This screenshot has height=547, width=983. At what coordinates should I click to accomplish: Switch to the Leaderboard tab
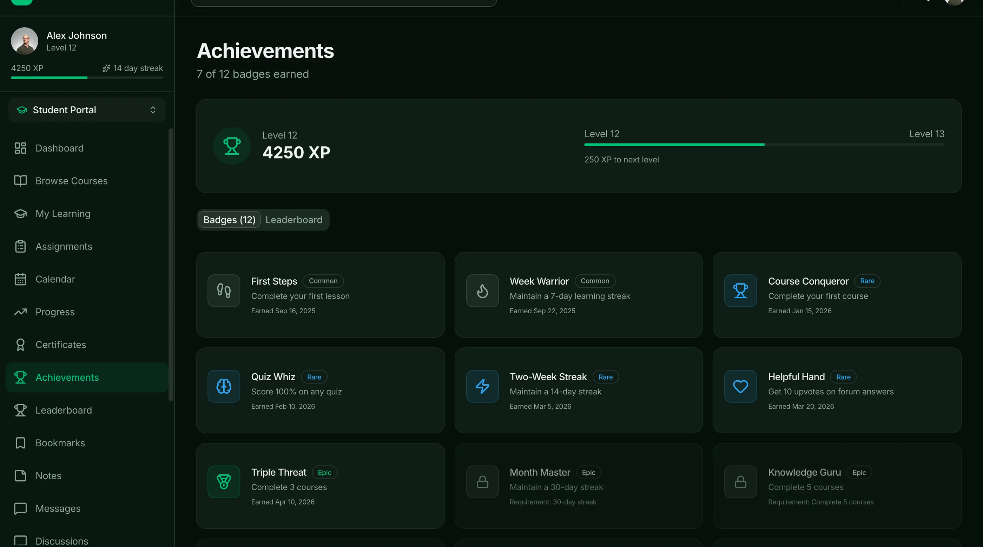point(294,220)
